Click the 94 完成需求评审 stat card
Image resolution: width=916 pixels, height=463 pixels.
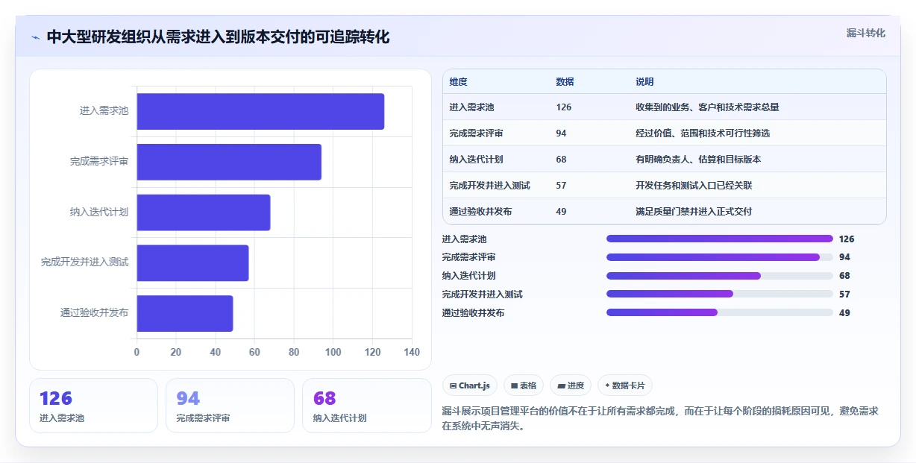(x=230, y=406)
